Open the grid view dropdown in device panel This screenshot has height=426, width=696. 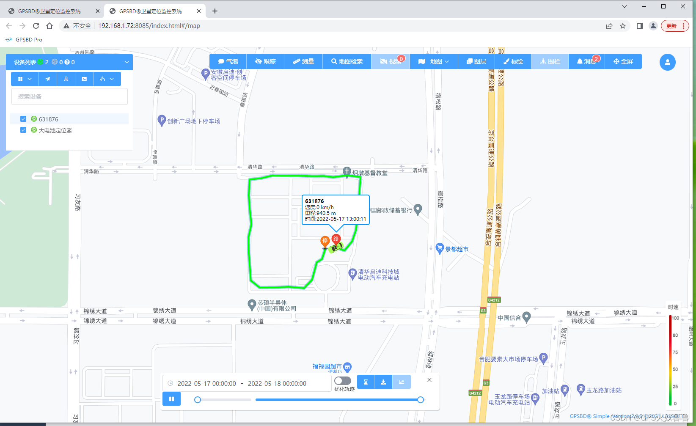pyautogui.click(x=25, y=79)
